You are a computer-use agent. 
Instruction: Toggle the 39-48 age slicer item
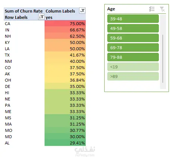click(x=133, y=19)
